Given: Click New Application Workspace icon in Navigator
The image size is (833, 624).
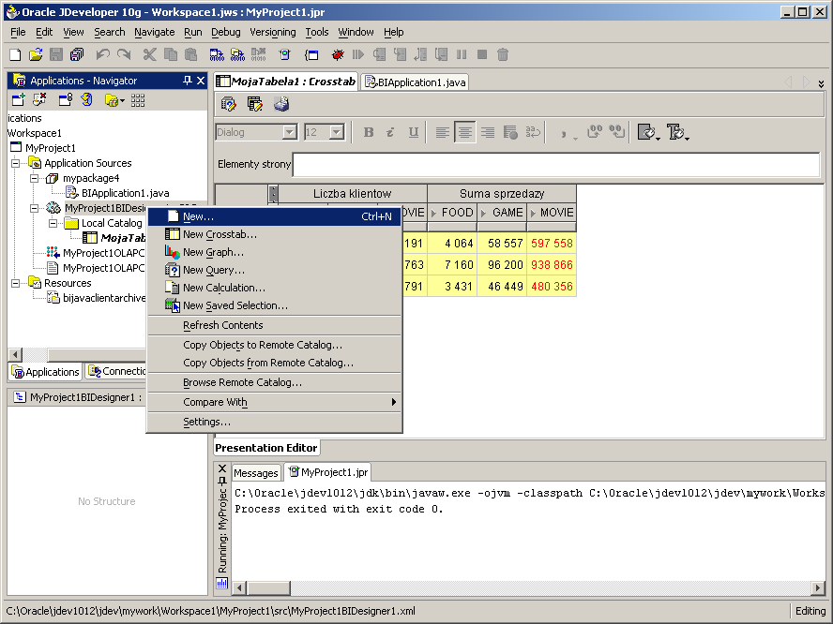Looking at the screenshot, I should click(19, 99).
